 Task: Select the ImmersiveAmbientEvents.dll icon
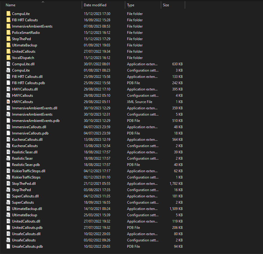point(8,108)
